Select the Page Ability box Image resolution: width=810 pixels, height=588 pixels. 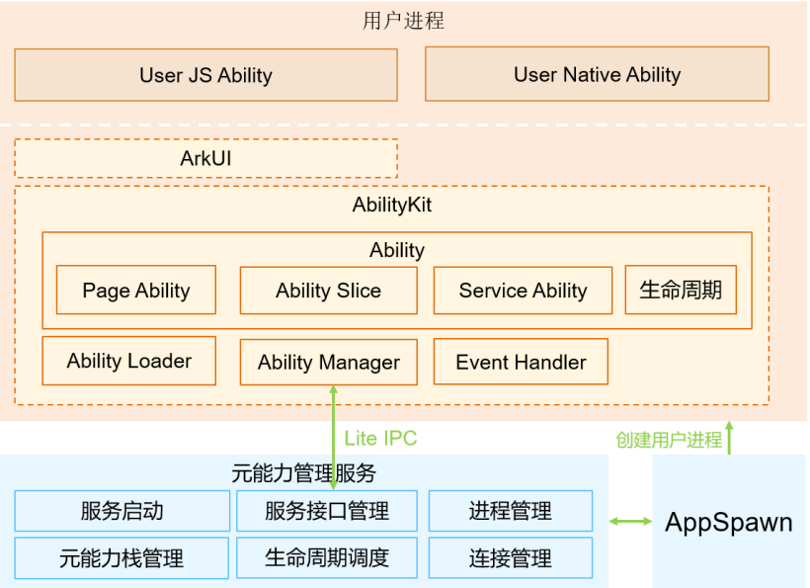tap(135, 291)
